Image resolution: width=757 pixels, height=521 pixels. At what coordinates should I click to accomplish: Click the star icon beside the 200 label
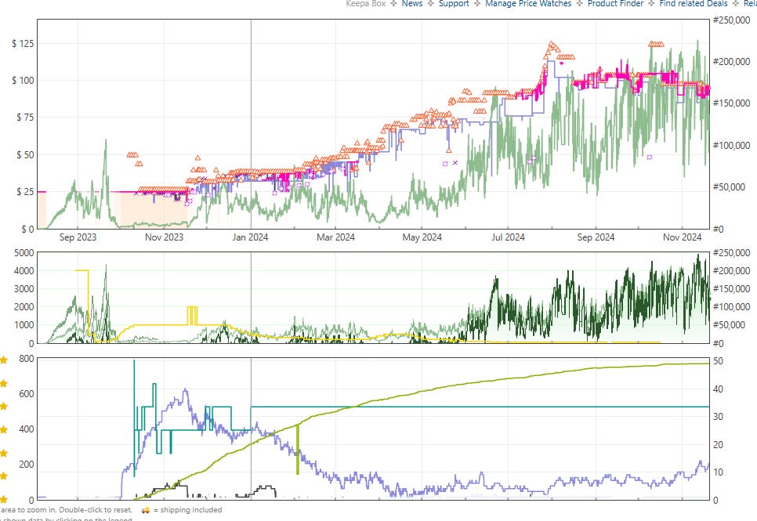point(4,476)
